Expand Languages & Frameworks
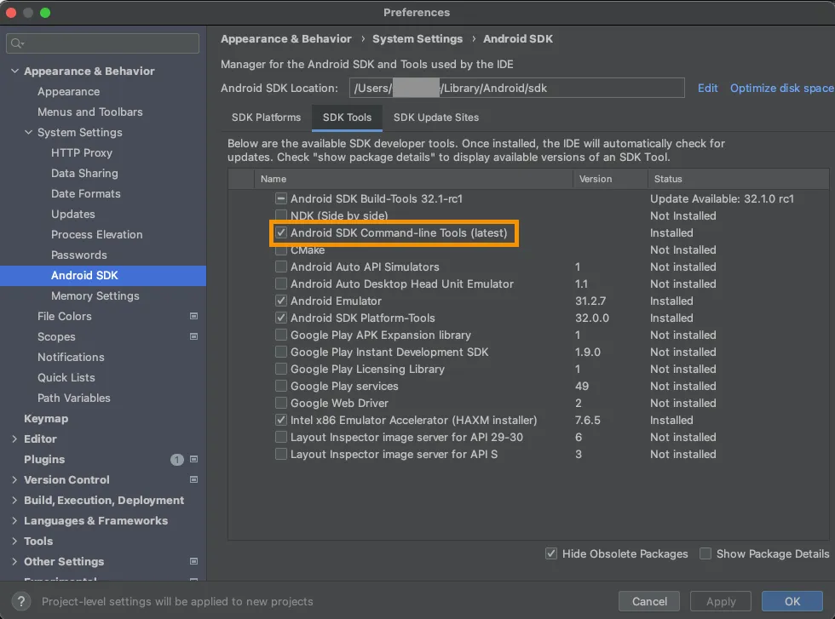 [15, 520]
